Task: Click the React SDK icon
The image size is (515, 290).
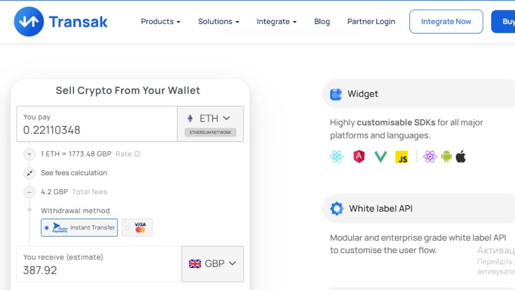Action: [337, 157]
